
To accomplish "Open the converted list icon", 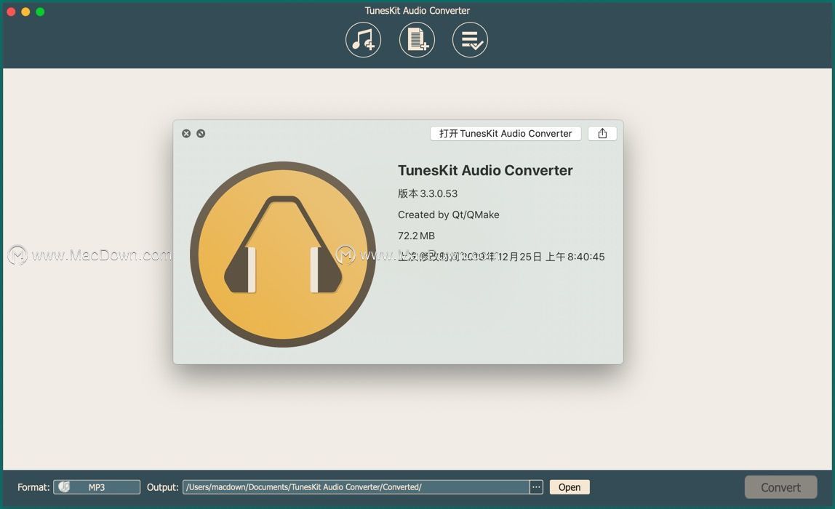I will coord(470,40).
